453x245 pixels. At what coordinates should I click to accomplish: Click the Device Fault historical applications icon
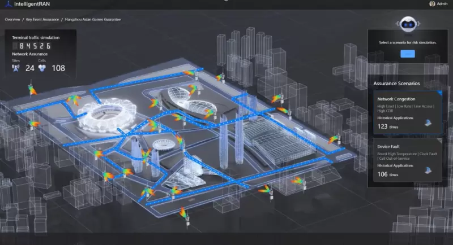tap(428, 170)
